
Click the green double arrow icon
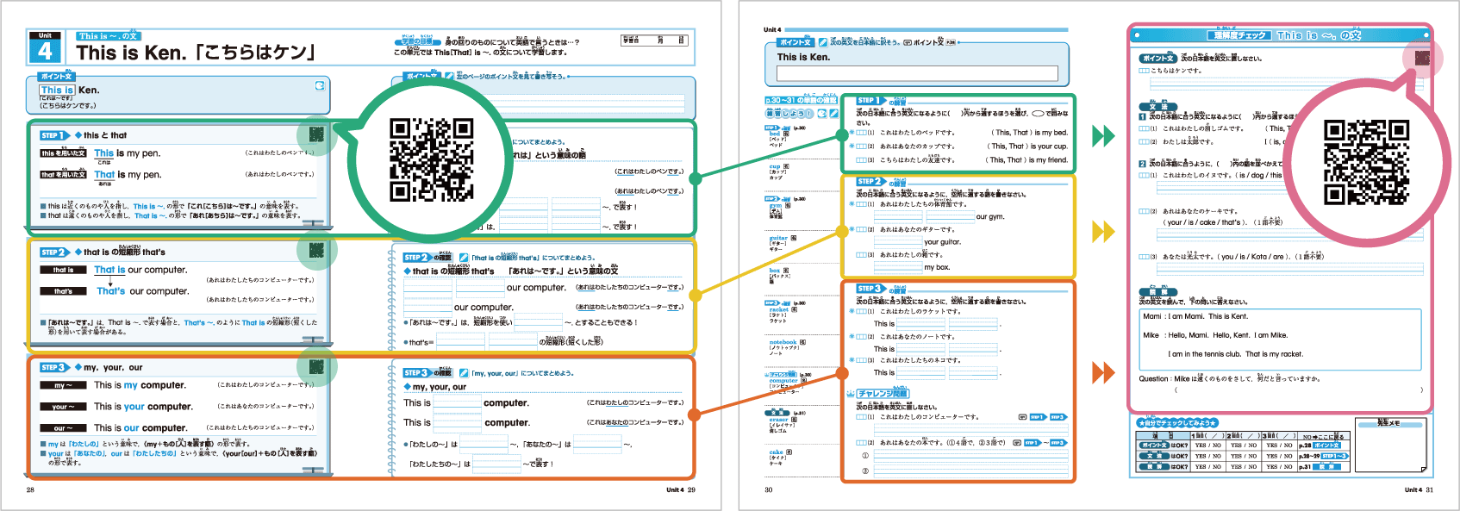click(x=1103, y=136)
